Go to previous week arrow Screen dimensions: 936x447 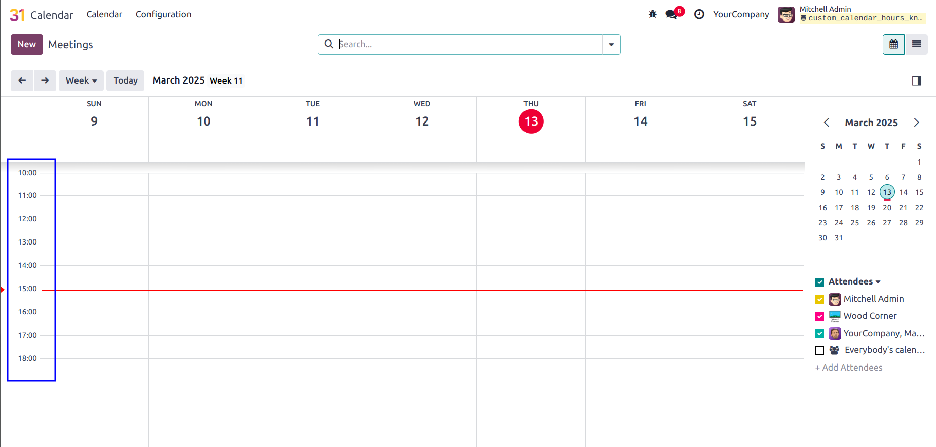pyautogui.click(x=22, y=80)
